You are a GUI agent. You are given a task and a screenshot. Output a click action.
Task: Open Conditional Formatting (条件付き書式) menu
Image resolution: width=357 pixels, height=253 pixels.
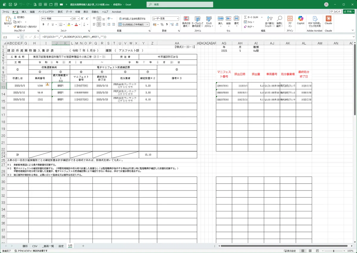186,21
